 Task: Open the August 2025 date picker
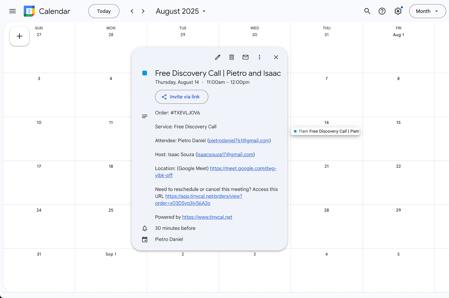click(180, 11)
